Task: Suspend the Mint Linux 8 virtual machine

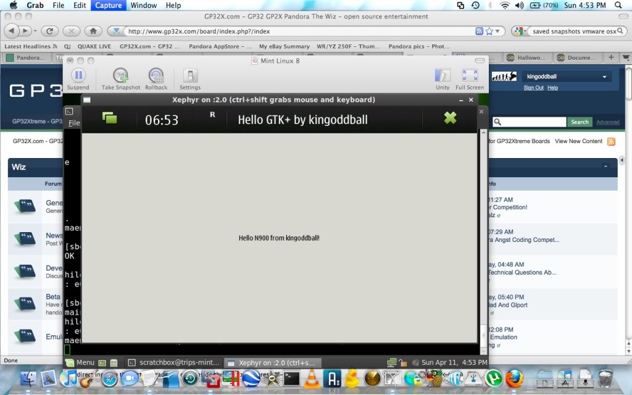Action: [x=78, y=76]
